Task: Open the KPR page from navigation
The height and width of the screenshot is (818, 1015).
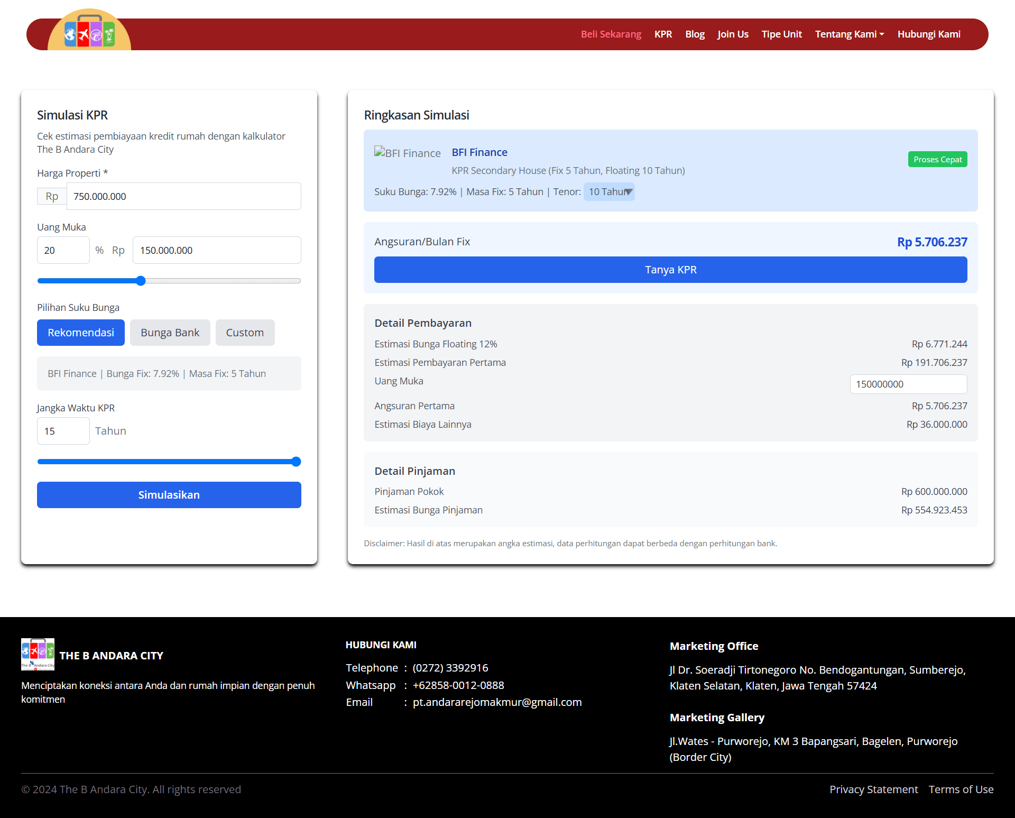Action: (663, 34)
